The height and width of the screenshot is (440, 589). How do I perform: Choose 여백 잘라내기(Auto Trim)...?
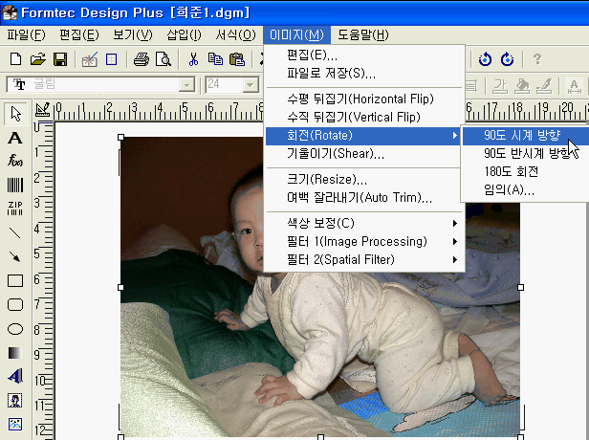point(363,198)
